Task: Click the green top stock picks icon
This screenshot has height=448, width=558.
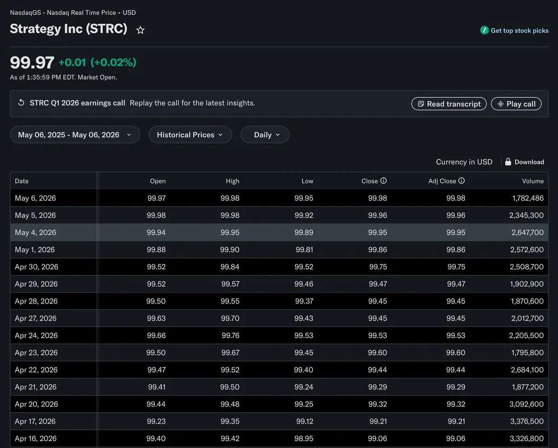Action: (484, 30)
